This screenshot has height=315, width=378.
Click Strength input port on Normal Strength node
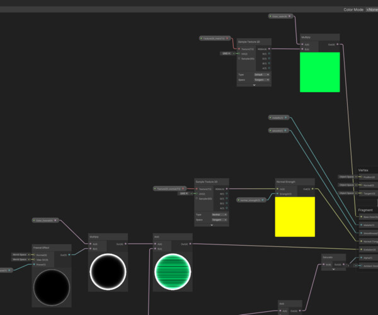pos(277,194)
